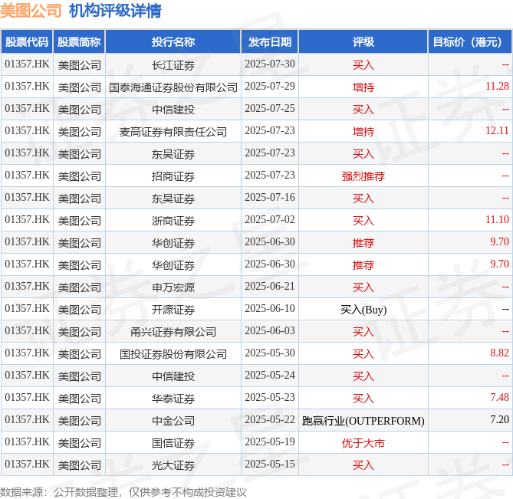Select the 中金公司 cell
513x499 pixels.
point(173,421)
